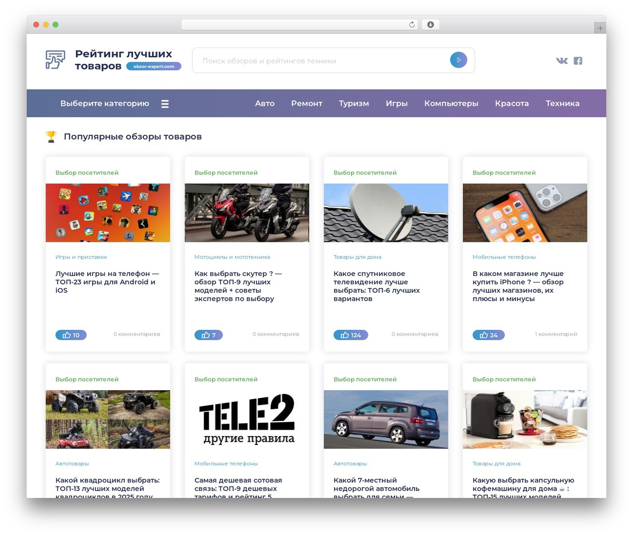Click the coffee machine thumbnail
This screenshot has height=536, width=633.
click(x=525, y=419)
